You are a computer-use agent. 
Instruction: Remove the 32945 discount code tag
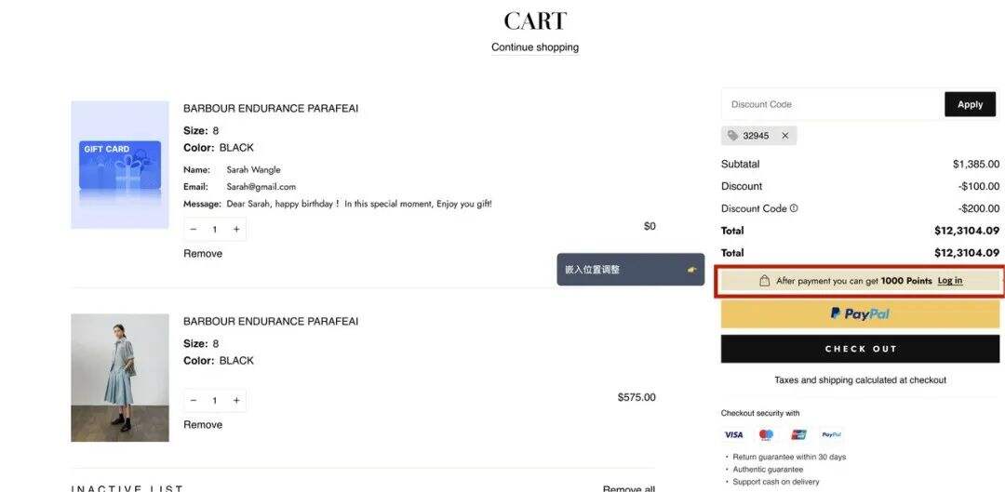click(784, 136)
